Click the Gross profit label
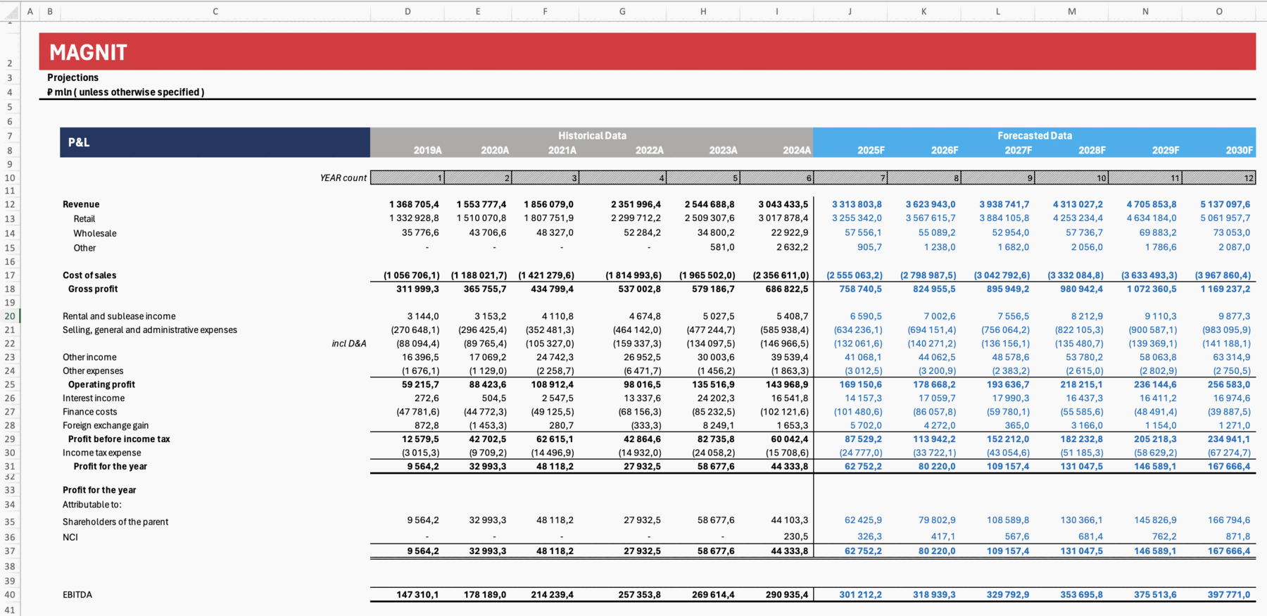 point(93,289)
